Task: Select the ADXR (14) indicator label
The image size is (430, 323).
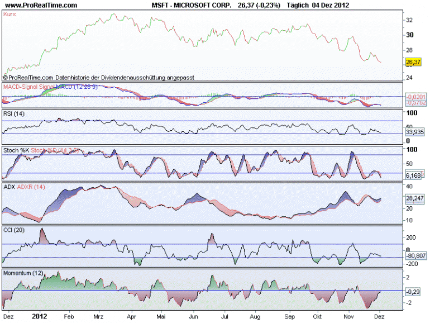Action: (31, 187)
